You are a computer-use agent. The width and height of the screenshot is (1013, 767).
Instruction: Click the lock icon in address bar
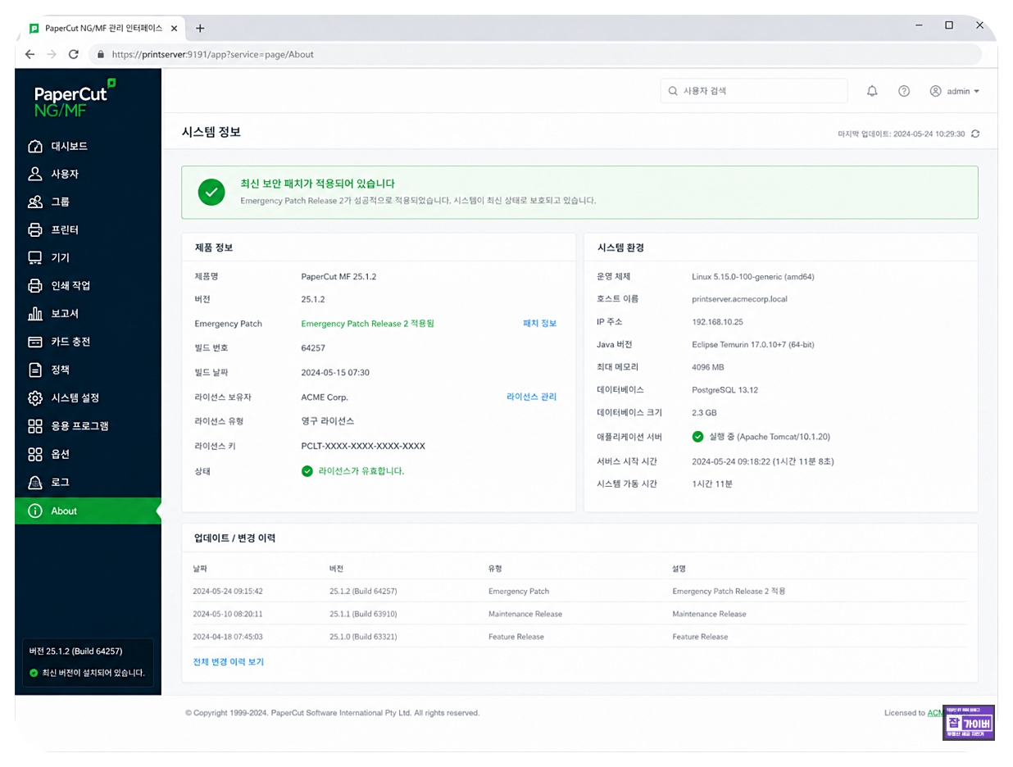coord(101,55)
